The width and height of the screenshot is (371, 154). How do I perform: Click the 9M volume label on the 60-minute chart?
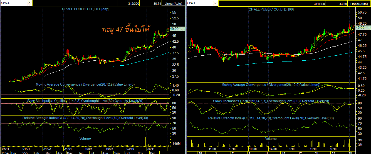click(360, 140)
